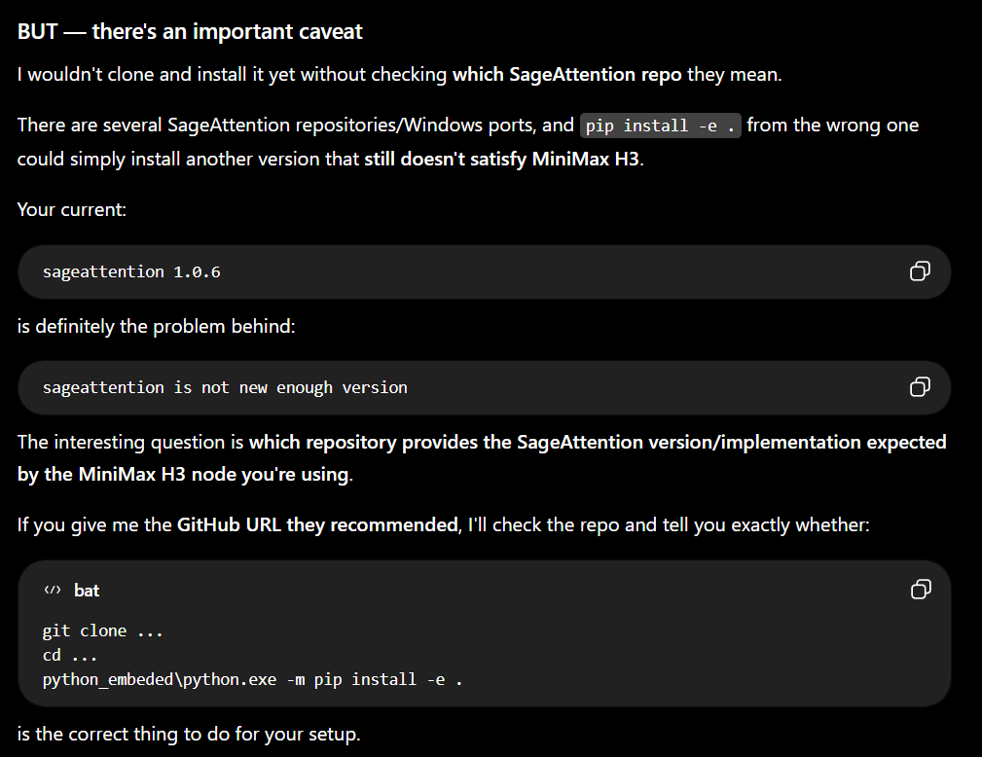Click the bold "which SageAttention repo" text
The image size is (982, 757).
[566, 75]
